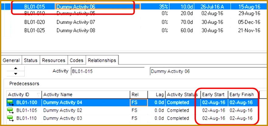Sort by Activity ID column header
This screenshot has height=126, width=268.
coord(24,95)
